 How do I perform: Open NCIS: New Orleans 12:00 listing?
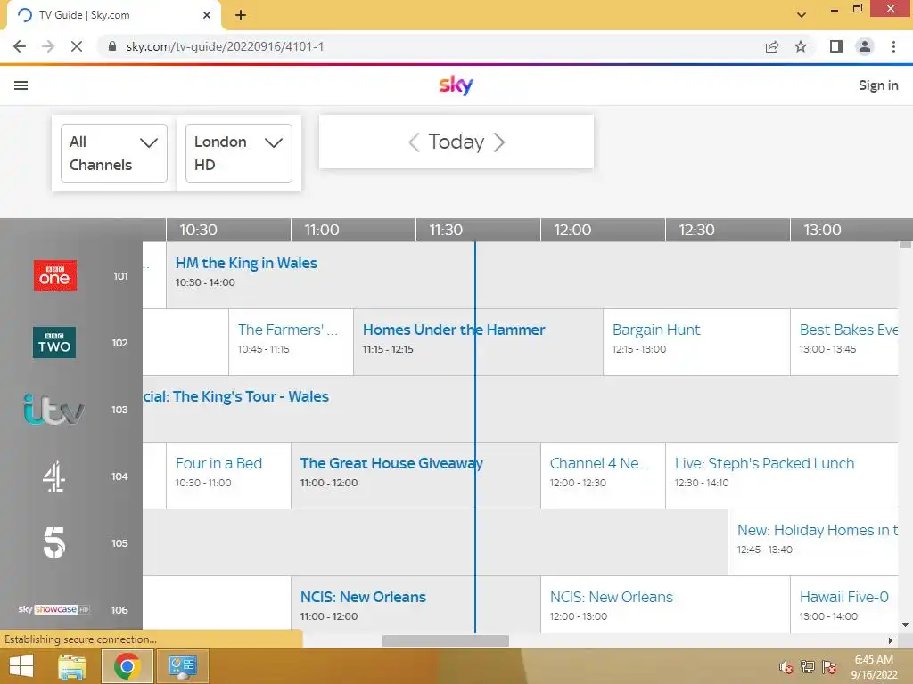[665, 605]
